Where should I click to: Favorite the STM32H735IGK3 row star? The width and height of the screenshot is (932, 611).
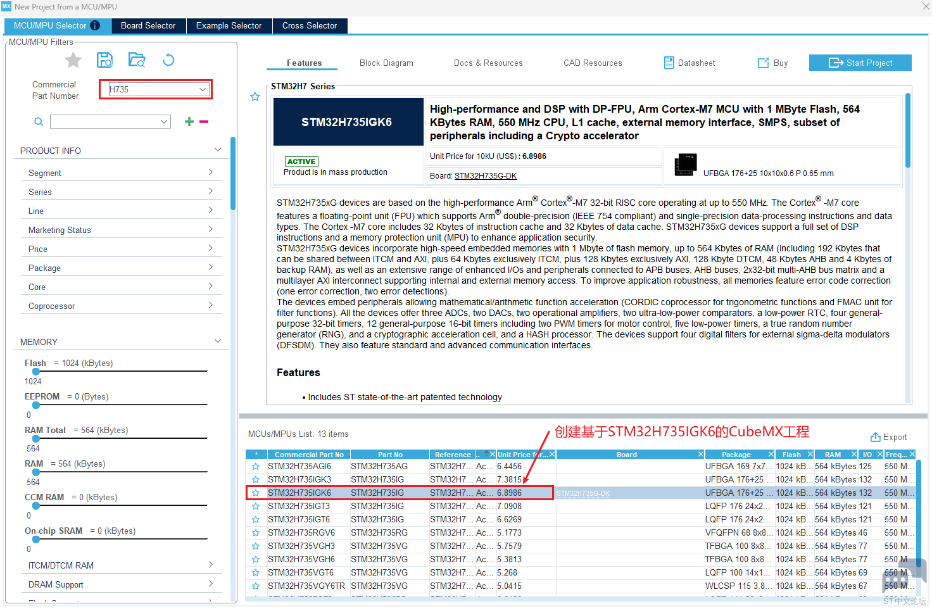click(256, 479)
